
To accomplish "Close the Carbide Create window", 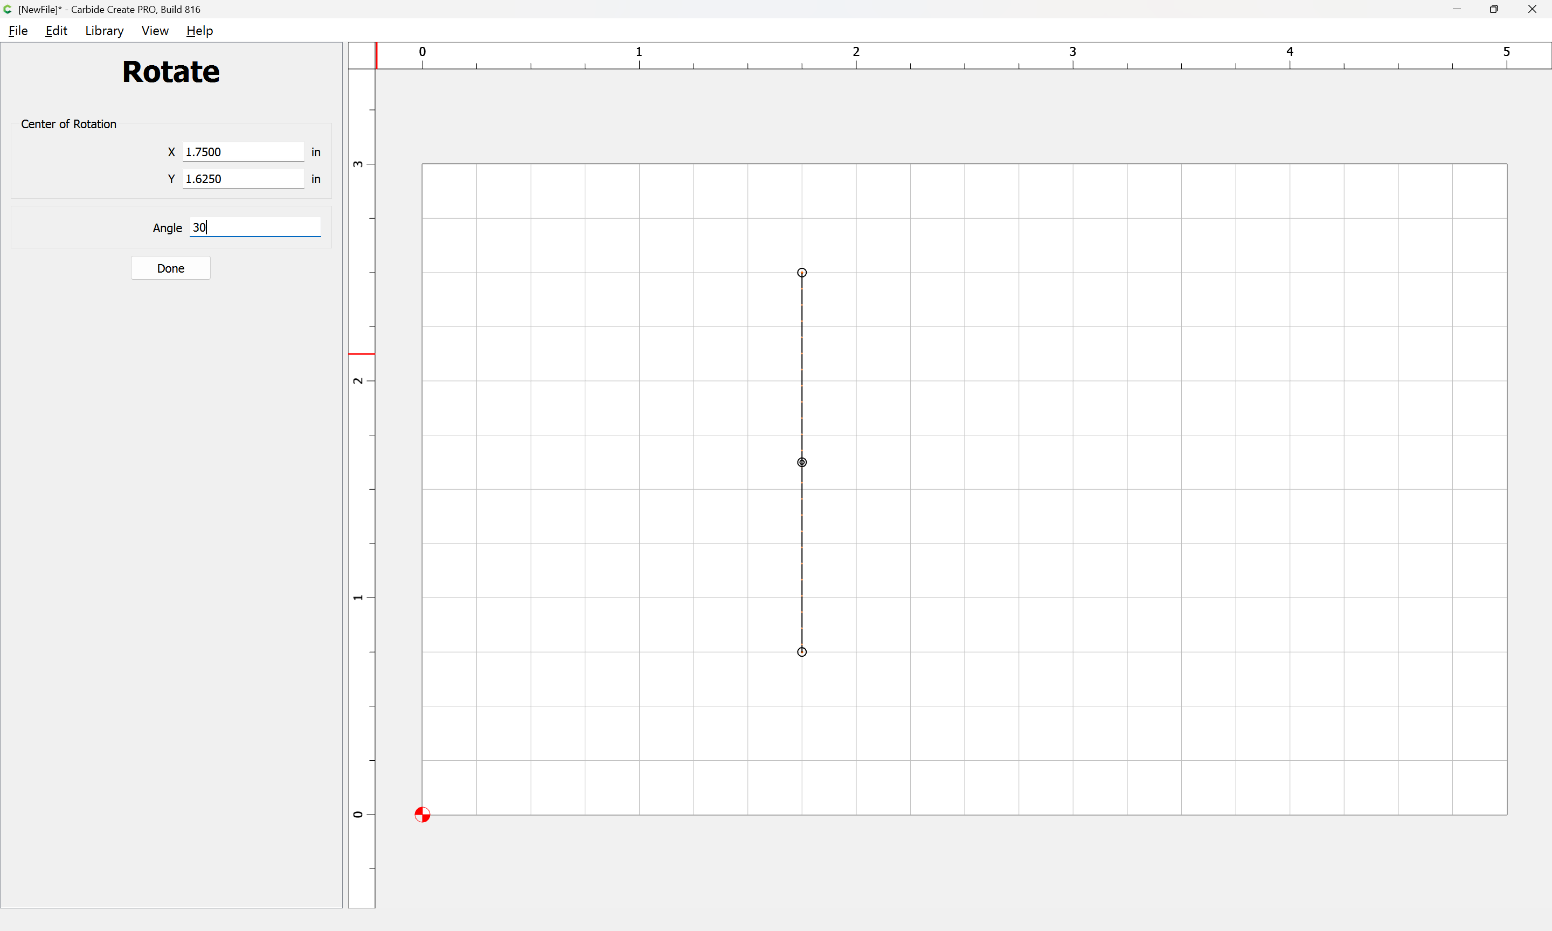I will click(x=1532, y=9).
